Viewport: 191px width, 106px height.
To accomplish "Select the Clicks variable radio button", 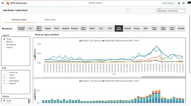I will (x=4, y=101).
